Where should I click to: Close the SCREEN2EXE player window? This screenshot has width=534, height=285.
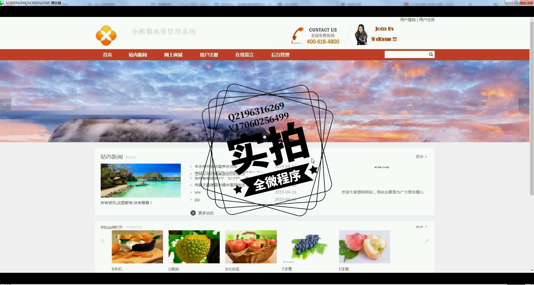[x=526, y=2]
